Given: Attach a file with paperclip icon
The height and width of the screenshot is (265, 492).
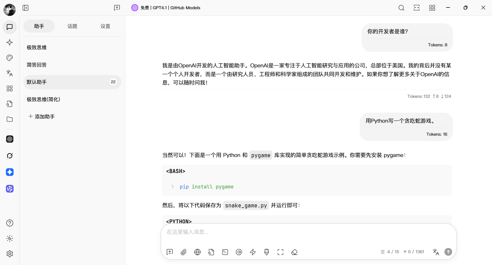Looking at the screenshot, I should [183, 252].
